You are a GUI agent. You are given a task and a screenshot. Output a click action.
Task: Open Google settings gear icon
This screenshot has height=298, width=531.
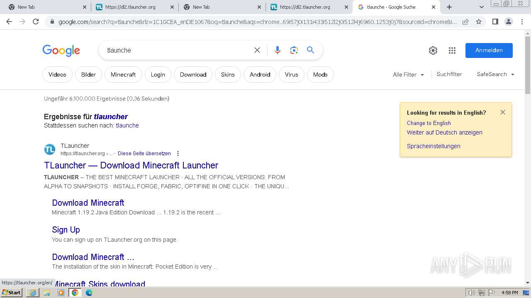point(433,50)
